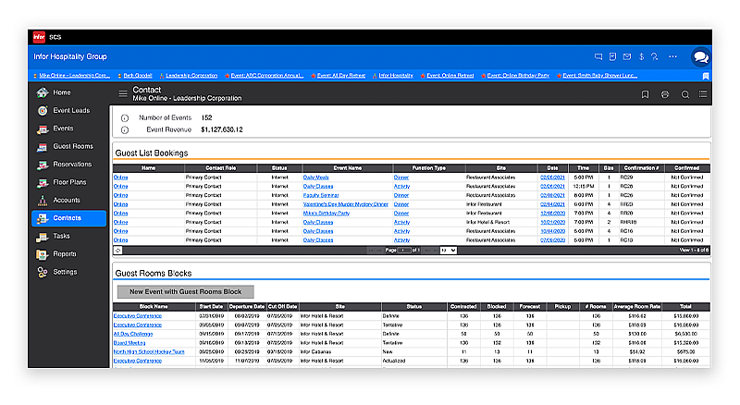The height and width of the screenshot is (405, 740).
Task: Click bookmark icon on the links bar
Action: tap(706, 76)
